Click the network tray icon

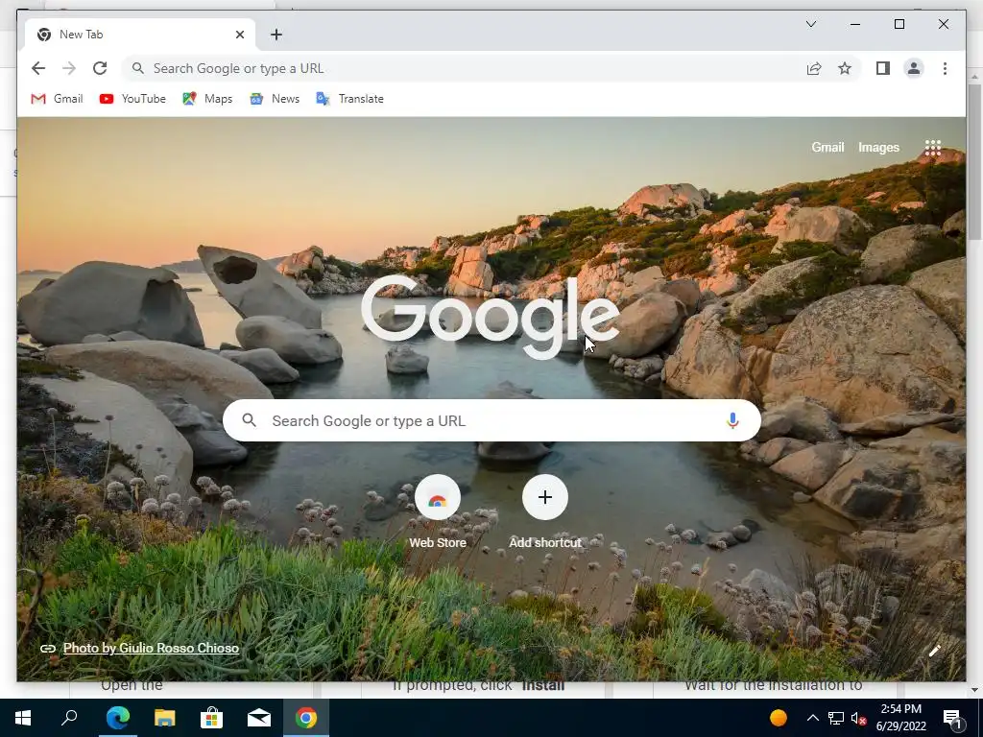click(x=836, y=718)
